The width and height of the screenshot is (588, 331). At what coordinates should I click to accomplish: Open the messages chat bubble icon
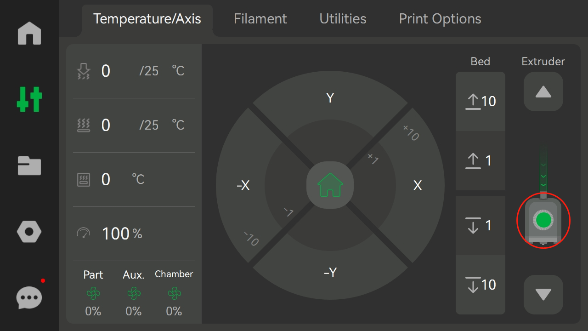pos(29,298)
